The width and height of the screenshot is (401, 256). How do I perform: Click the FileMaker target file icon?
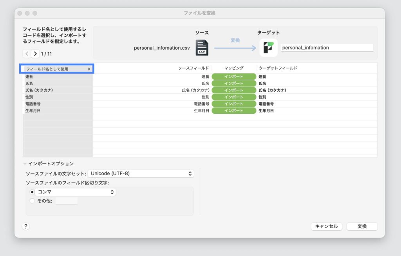(269, 47)
